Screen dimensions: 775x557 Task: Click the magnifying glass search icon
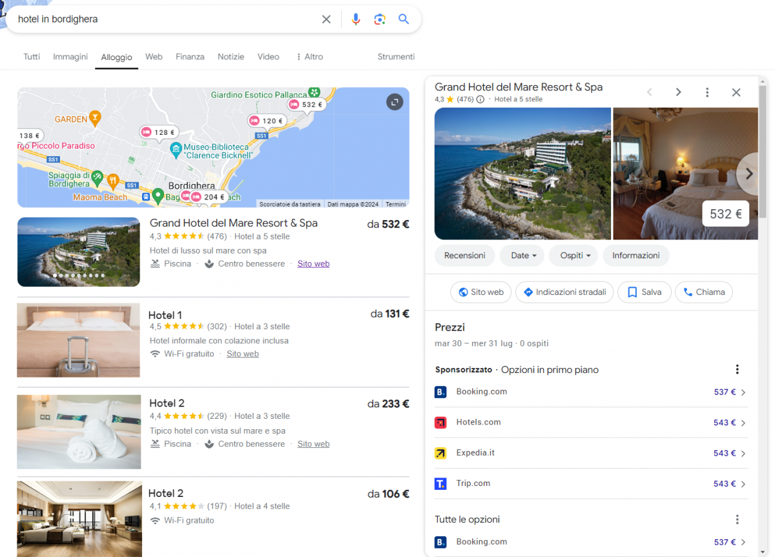click(404, 19)
